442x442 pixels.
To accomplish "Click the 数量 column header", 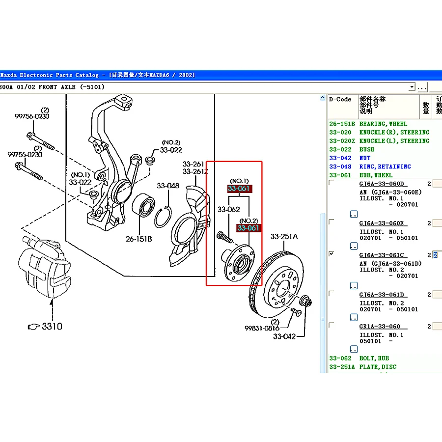I will click(426, 107).
